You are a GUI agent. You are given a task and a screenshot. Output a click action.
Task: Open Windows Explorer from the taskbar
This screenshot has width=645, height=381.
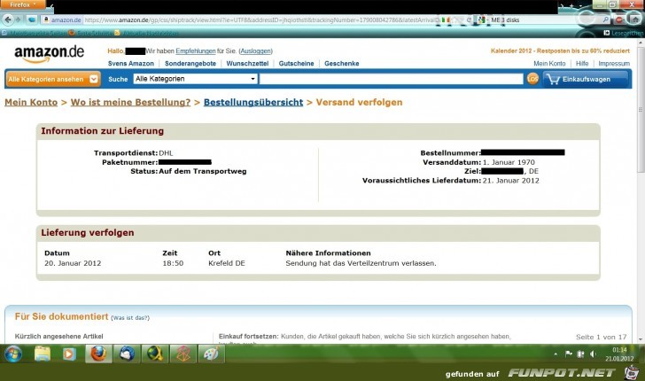(42, 354)
